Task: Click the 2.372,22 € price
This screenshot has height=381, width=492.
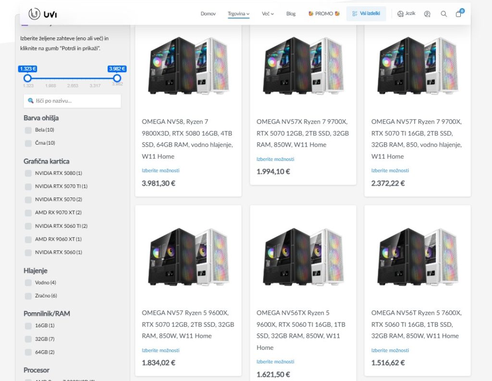Action: click(x=388, y=184)
